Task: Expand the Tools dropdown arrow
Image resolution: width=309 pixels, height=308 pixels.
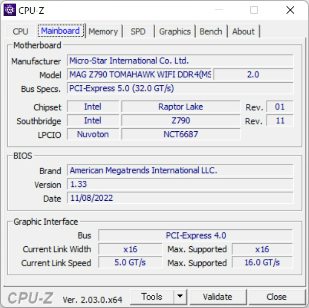Action: [180, 296]
